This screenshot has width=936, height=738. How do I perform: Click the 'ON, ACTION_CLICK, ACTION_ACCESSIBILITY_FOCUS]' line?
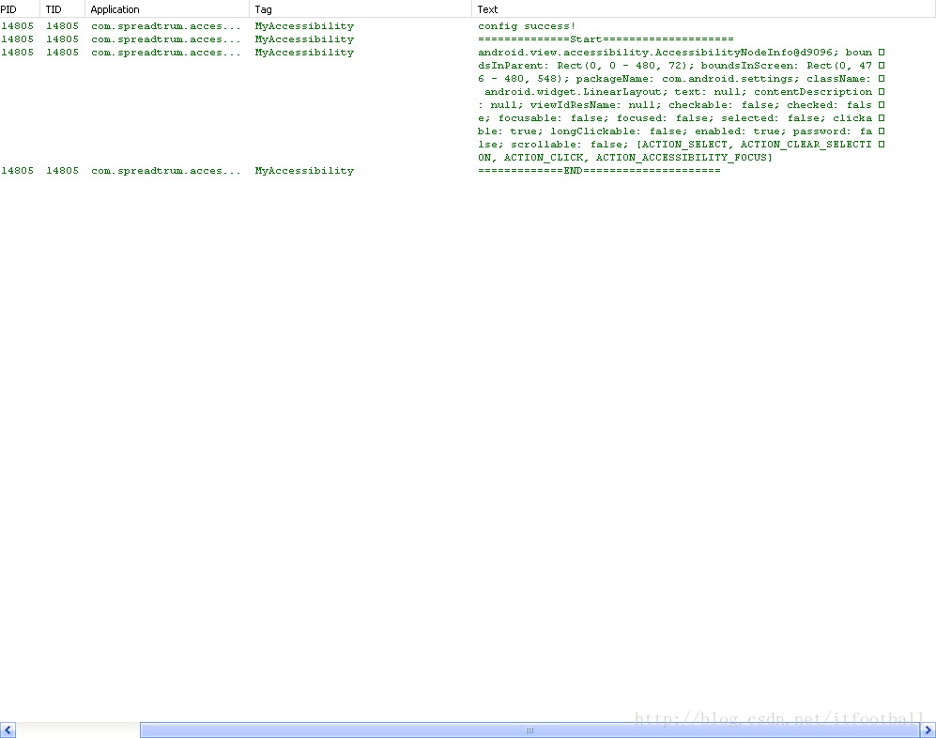[625, 158]
